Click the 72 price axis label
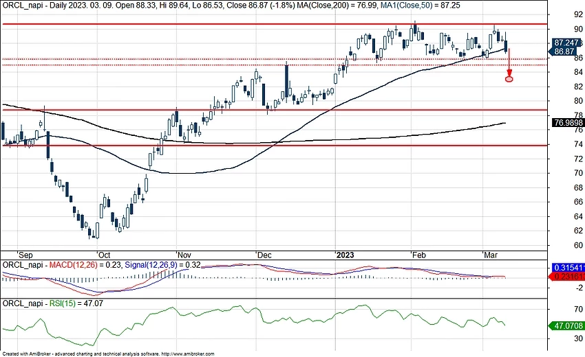 [x=578, y=159]
